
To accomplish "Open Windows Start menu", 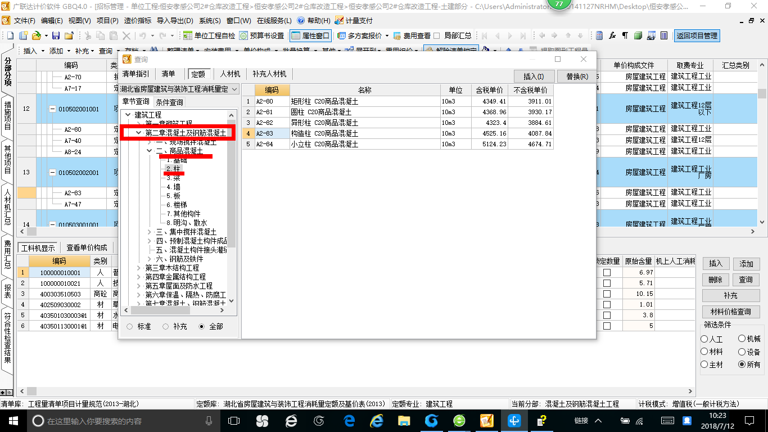I will click(x=12, y=421).
